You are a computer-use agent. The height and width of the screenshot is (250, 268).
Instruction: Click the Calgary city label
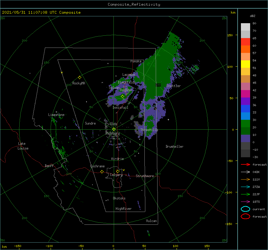pos(116,175)
